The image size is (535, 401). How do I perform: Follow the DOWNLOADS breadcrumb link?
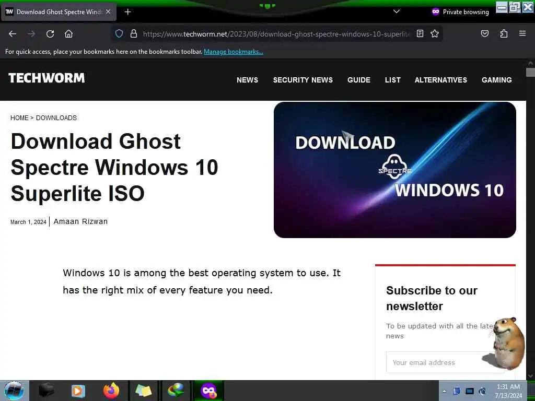click(56, 117)
